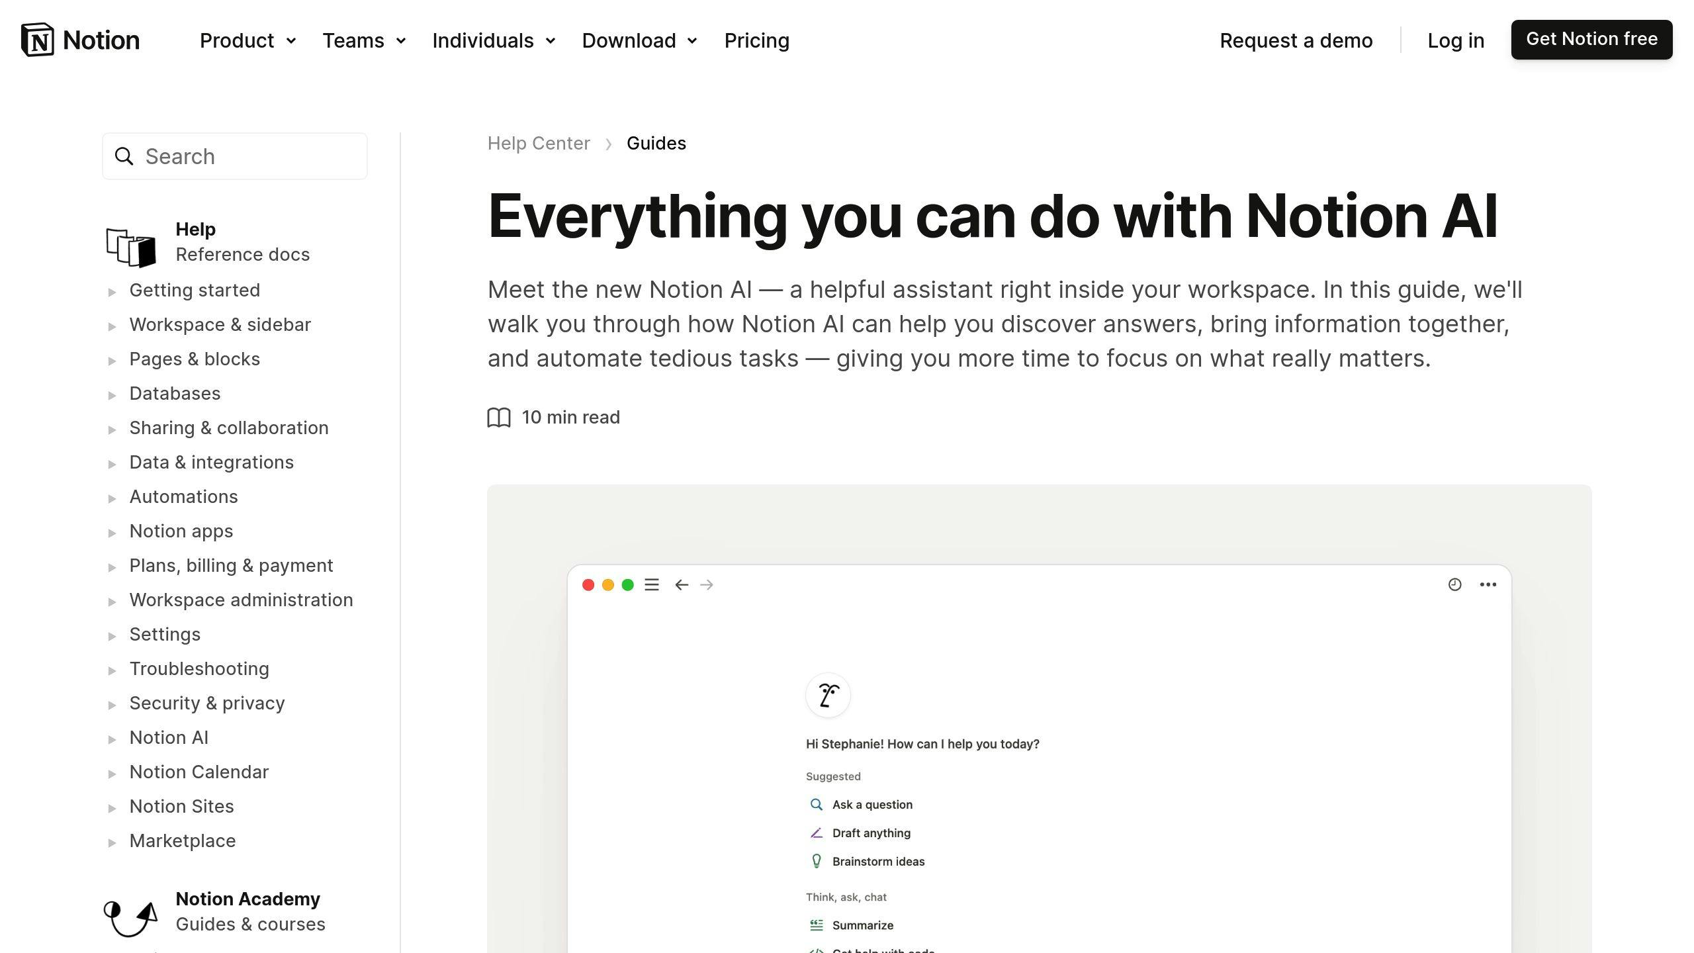Click the Notion logo icon
Screen dimensions: 1694x953
[38, 40]
